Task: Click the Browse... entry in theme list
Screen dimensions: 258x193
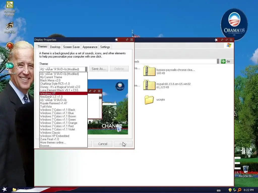Action: [x=63, y=146]
